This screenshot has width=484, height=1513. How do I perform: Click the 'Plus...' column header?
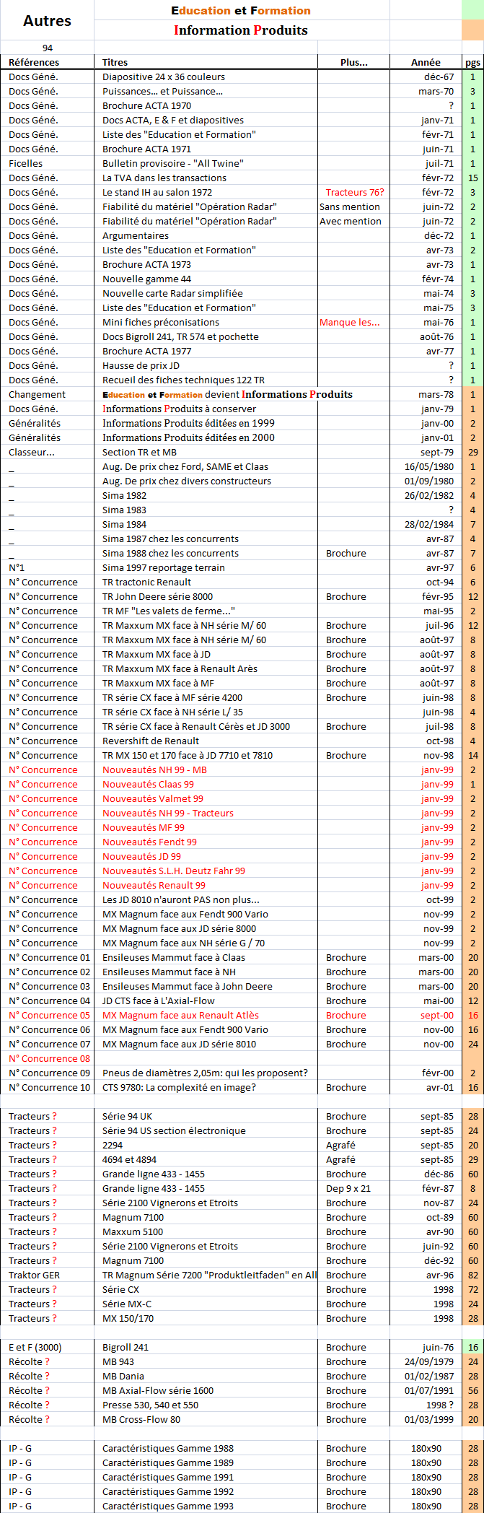tap(353, 62)
